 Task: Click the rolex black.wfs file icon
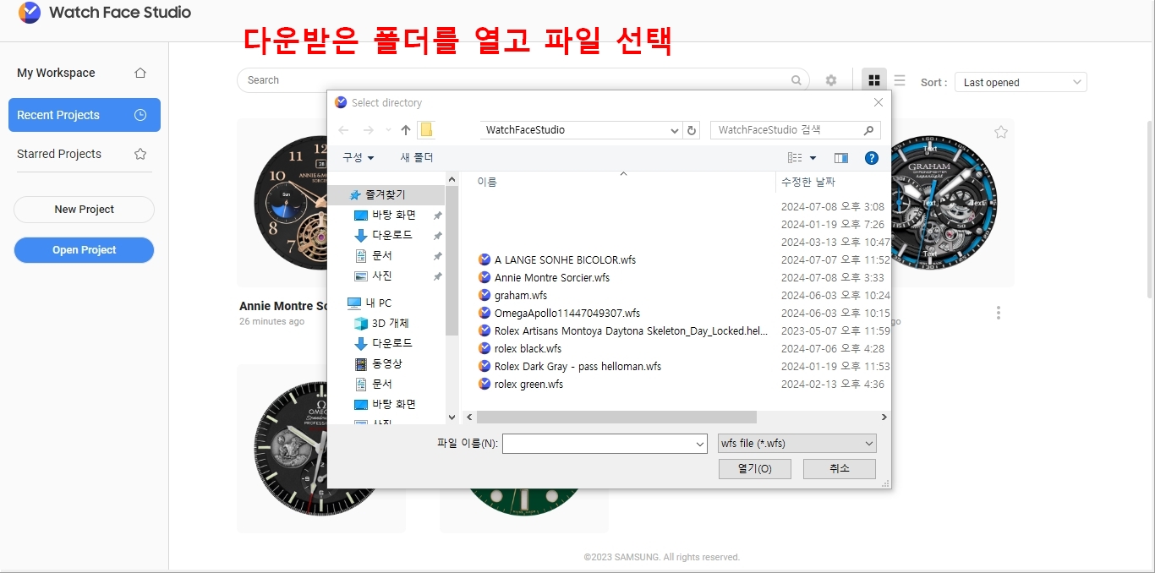(484, 348)
